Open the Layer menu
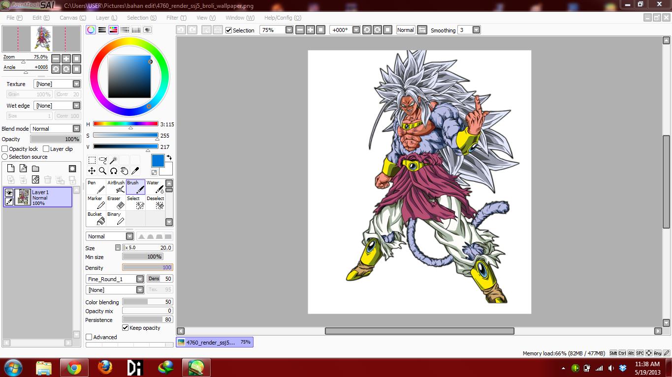Viewport: 672px width, 377px height. [106, 18]
